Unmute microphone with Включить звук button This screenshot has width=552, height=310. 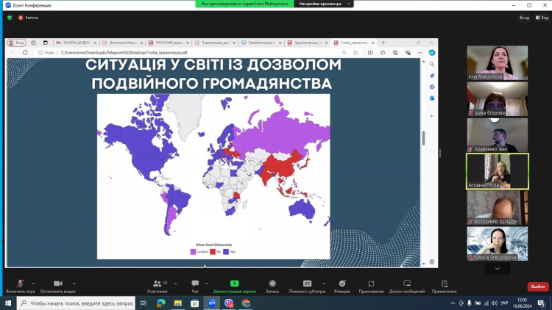(x=20, y=284)
